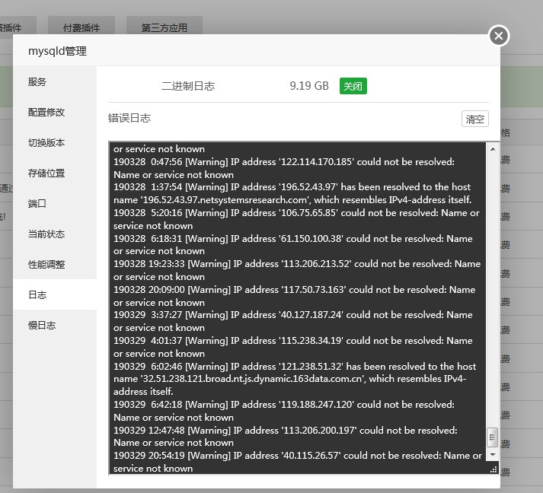Open the 付费插件 tab behind dialog

(81, 28)
